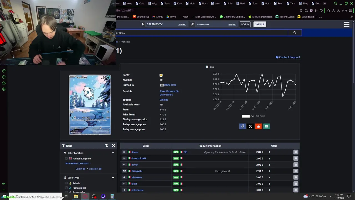Switch to the Klang browser tab

click(x=178, y=3)
